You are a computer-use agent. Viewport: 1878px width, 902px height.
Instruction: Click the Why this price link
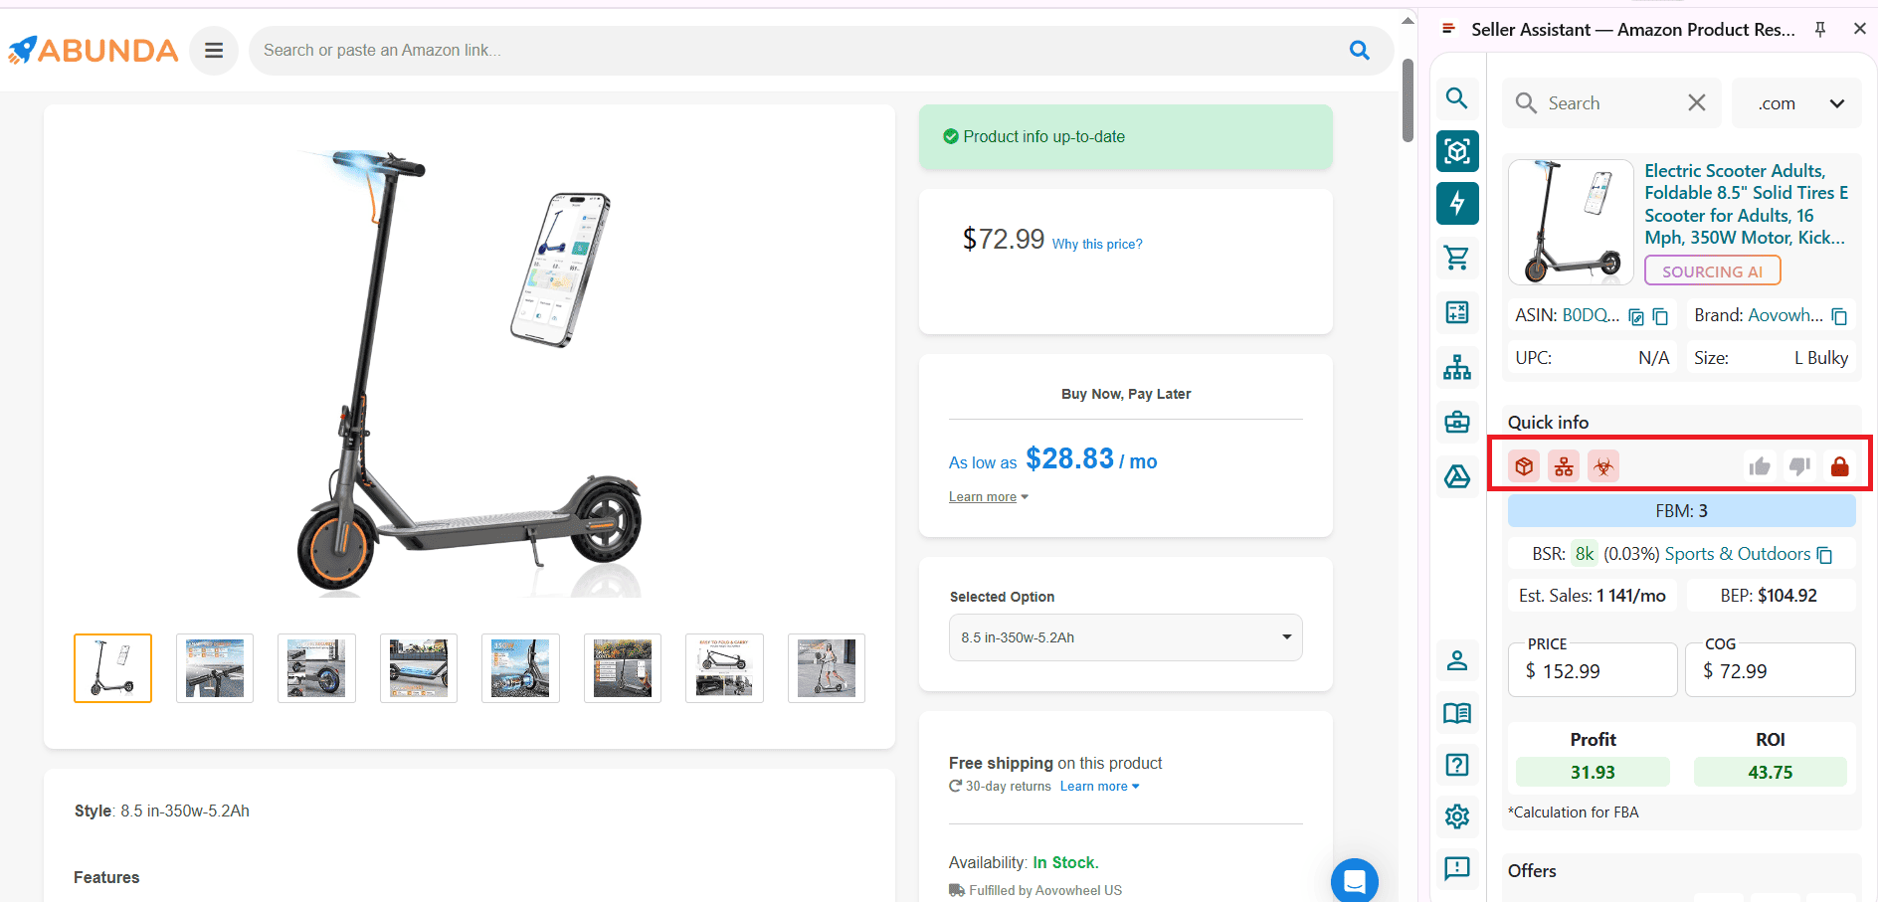coord(1097,244)
